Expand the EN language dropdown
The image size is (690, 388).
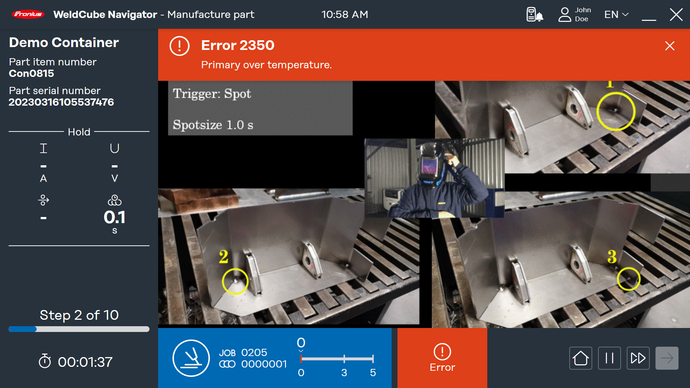pos(616,15)
